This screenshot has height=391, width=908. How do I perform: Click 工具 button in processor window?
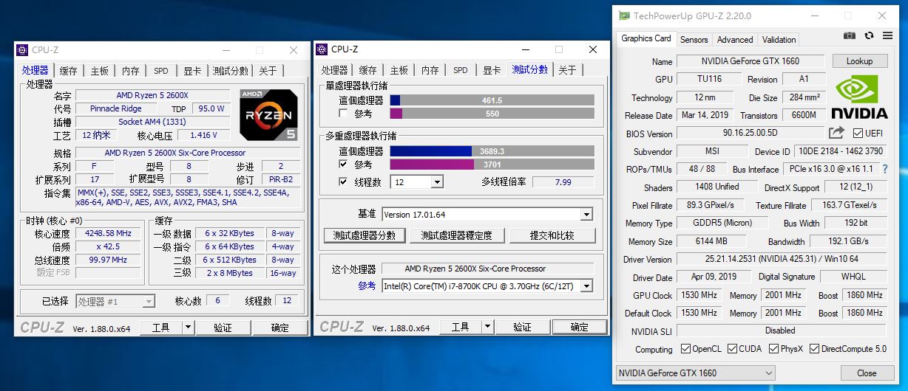(160, 328)
